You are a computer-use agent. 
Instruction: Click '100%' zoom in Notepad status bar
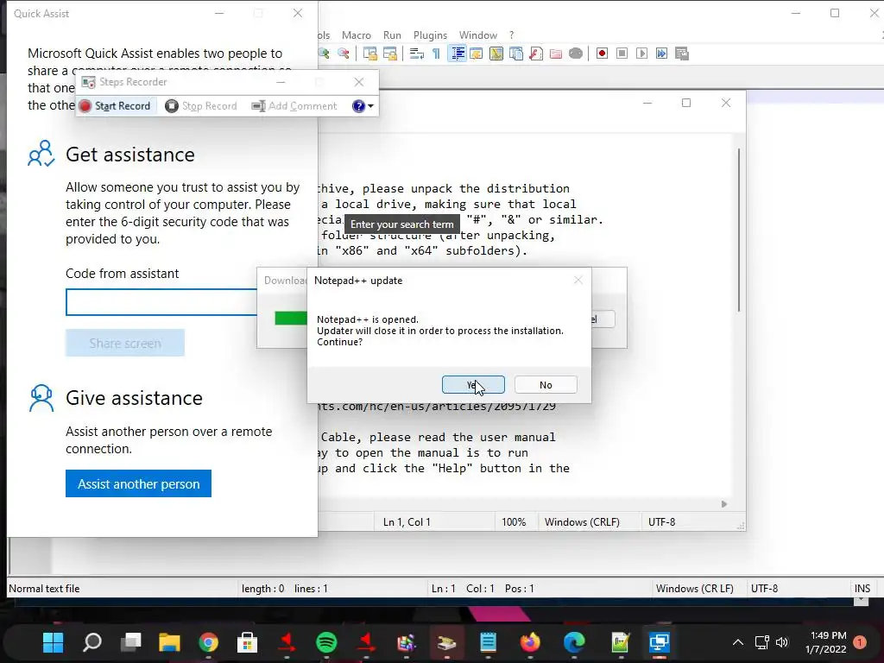coord(514,522)
